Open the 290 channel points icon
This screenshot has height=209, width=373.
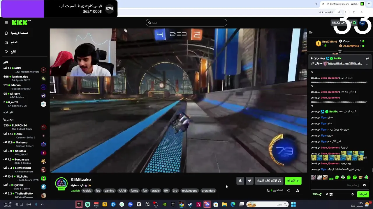coord(320,194)
